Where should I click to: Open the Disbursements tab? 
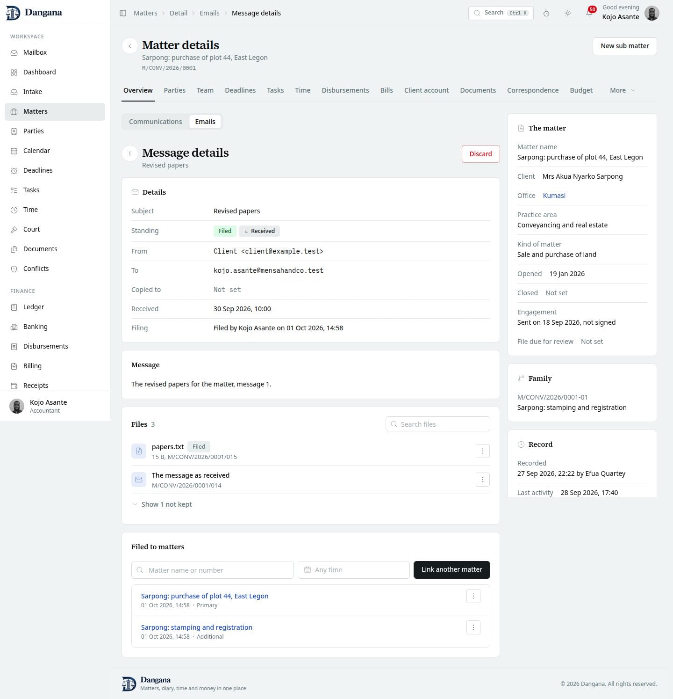tap(345, 90)
